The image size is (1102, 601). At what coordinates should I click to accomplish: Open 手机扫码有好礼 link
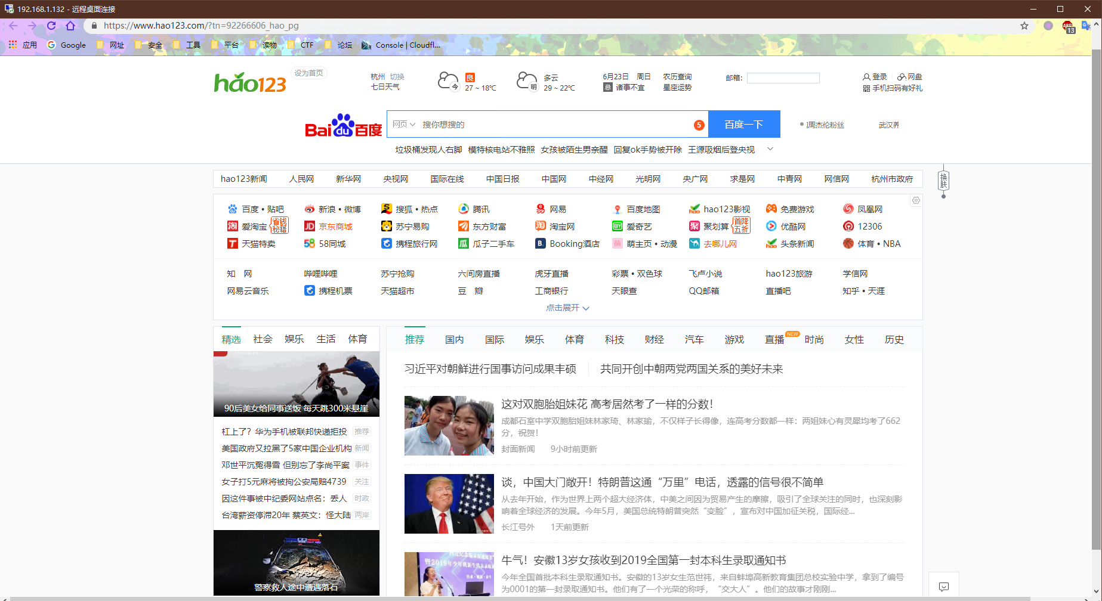click(x=893, y=88)
